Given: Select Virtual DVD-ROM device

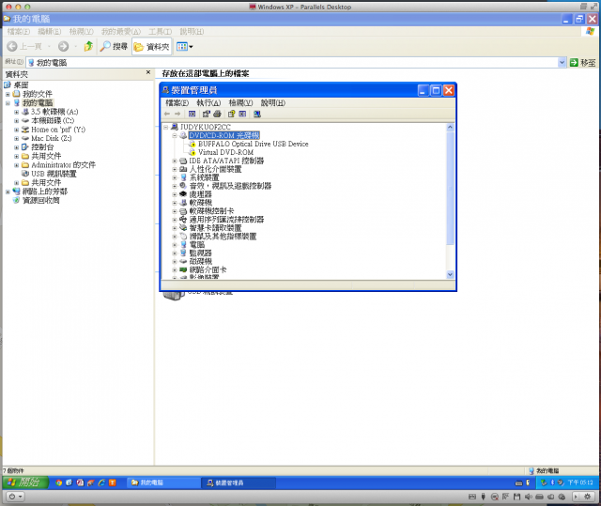Looking at the screenshot, I should 225,152.
